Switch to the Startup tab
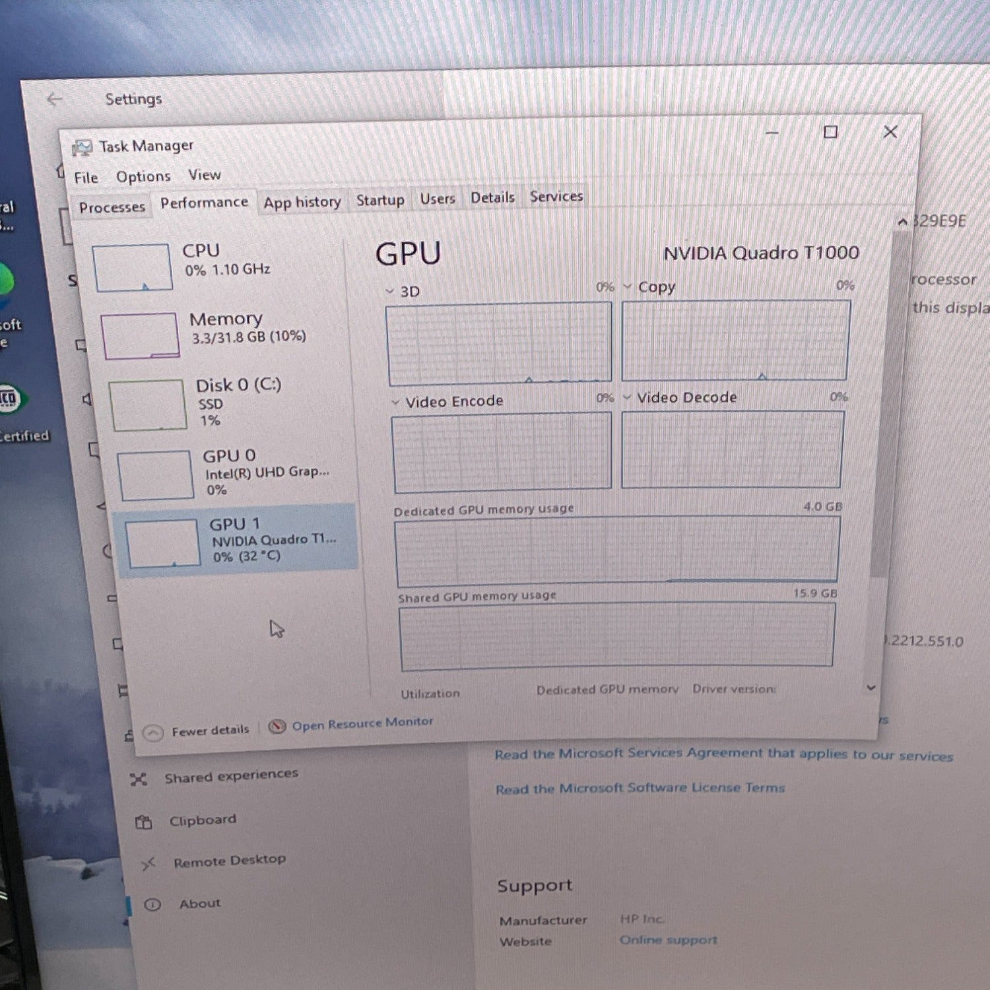Image resolution: width=990 pixels, height=990 pixels. click(x=380, y=200)
